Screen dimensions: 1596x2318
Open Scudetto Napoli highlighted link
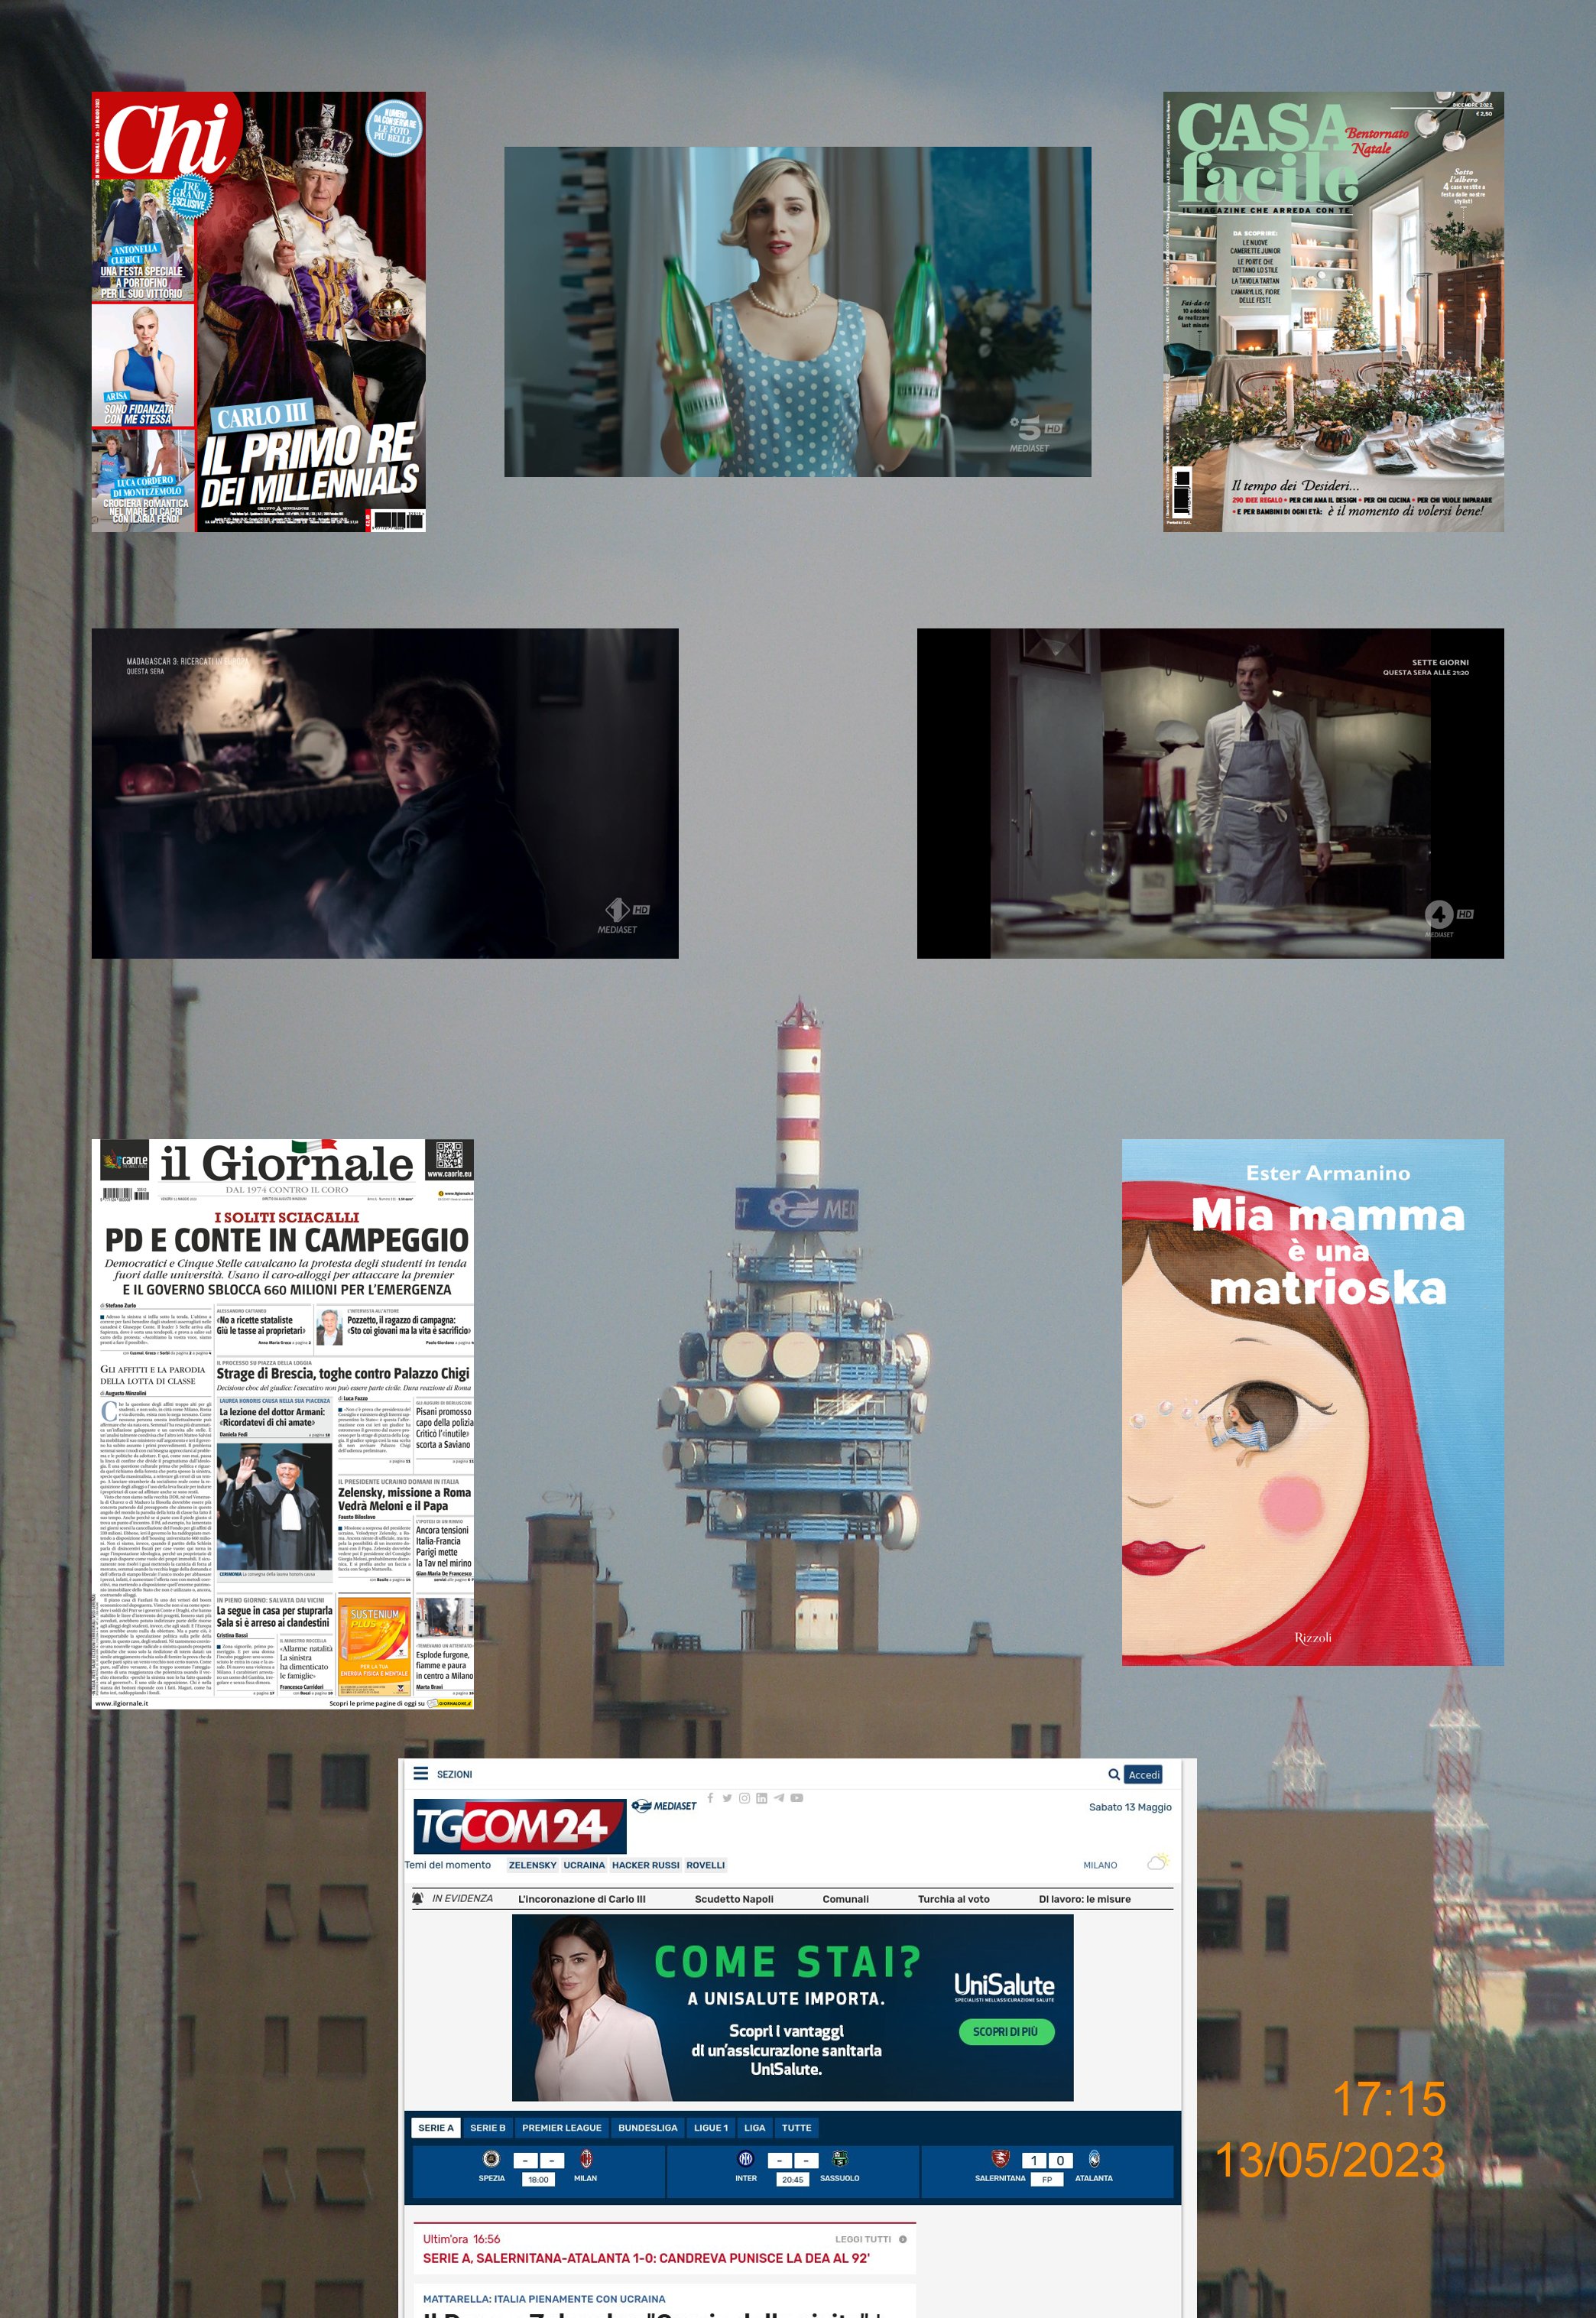[x=733, y=1898]
